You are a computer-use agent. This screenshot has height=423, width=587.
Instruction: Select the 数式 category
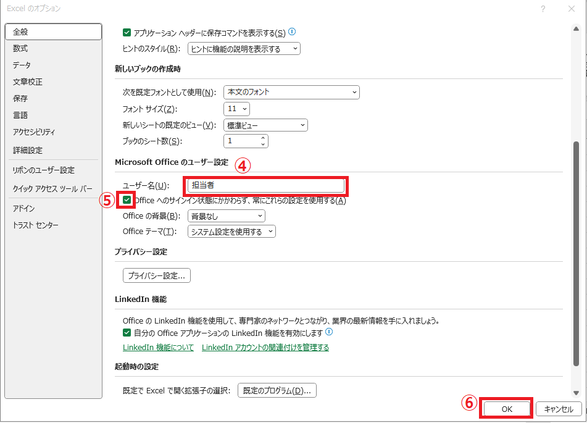[x=53, y=48]
